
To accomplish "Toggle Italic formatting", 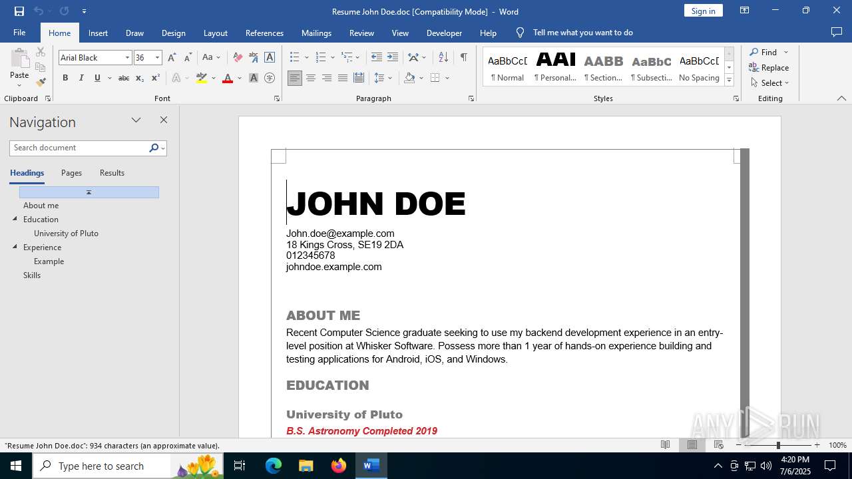I will click(x=81, y=78).
